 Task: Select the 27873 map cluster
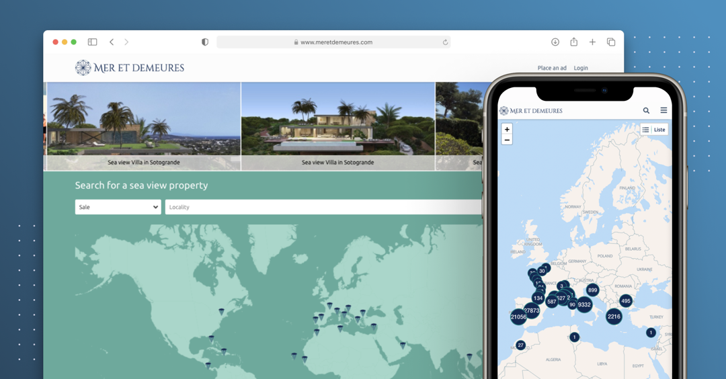(532, 310)
